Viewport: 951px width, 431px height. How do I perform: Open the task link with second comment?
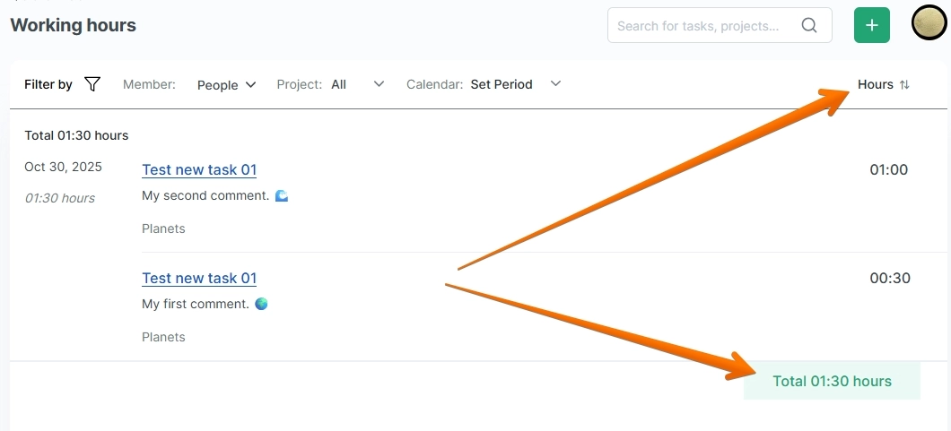coord(199,170)
